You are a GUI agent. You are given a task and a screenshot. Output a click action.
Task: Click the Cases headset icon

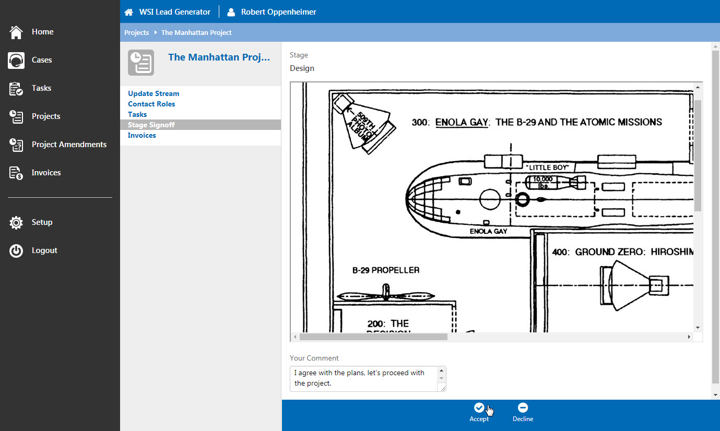click(x=16, y=60)
